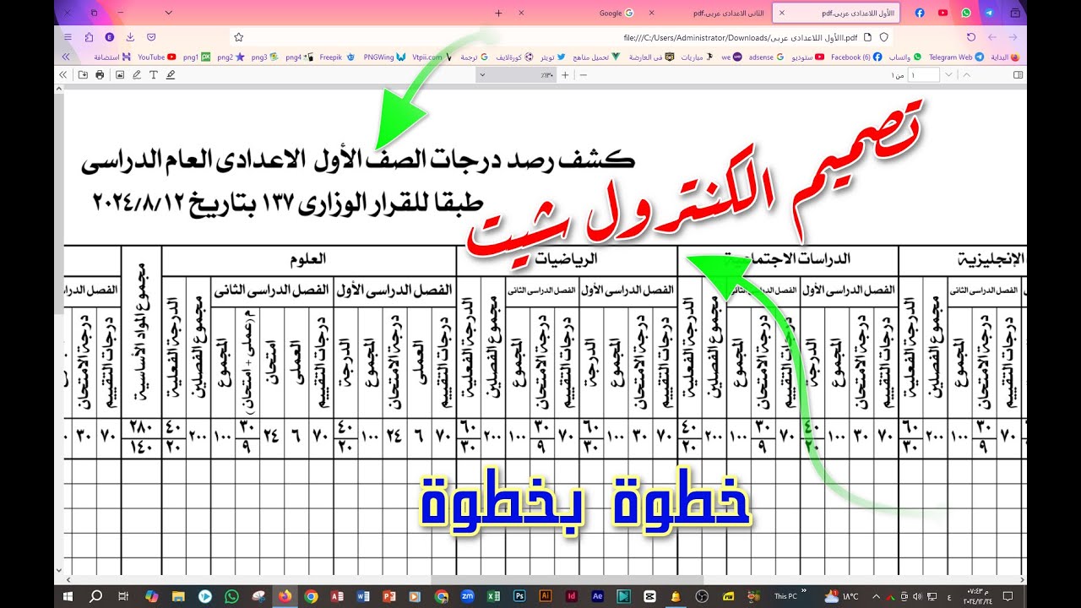Screen dimensions: 1081x608
Task: Open the Firefox extensions icon
Action: (x=89, y=37)
